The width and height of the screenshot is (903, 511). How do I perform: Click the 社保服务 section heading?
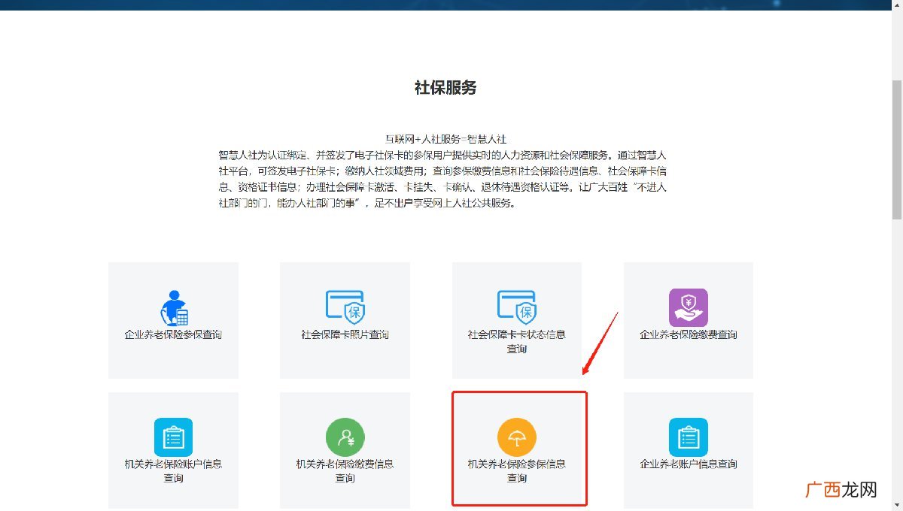tap(445, 88)
